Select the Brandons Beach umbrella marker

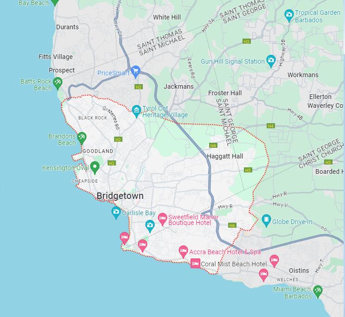click(82, 138)
